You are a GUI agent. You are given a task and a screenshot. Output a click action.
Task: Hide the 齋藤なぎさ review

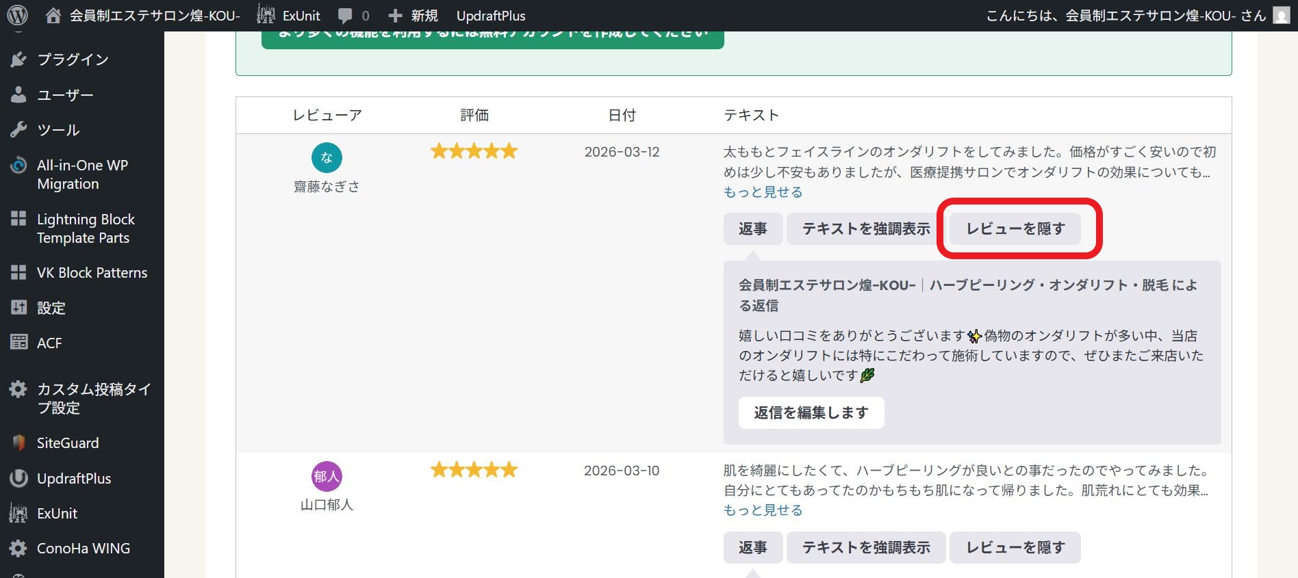coord(1015,228)
